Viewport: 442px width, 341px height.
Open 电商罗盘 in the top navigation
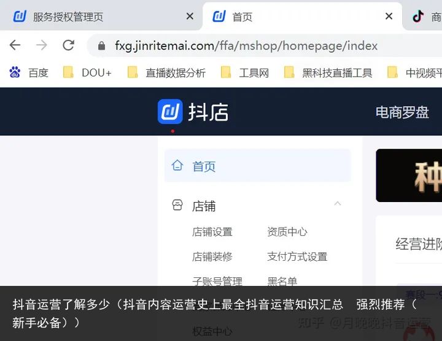402,112
